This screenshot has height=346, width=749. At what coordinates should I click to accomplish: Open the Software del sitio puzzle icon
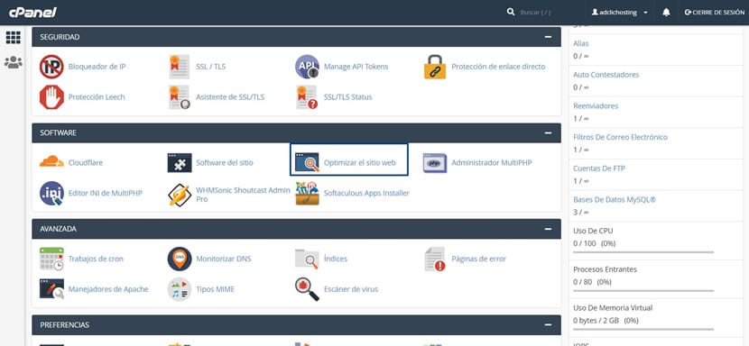pos(180,163)
